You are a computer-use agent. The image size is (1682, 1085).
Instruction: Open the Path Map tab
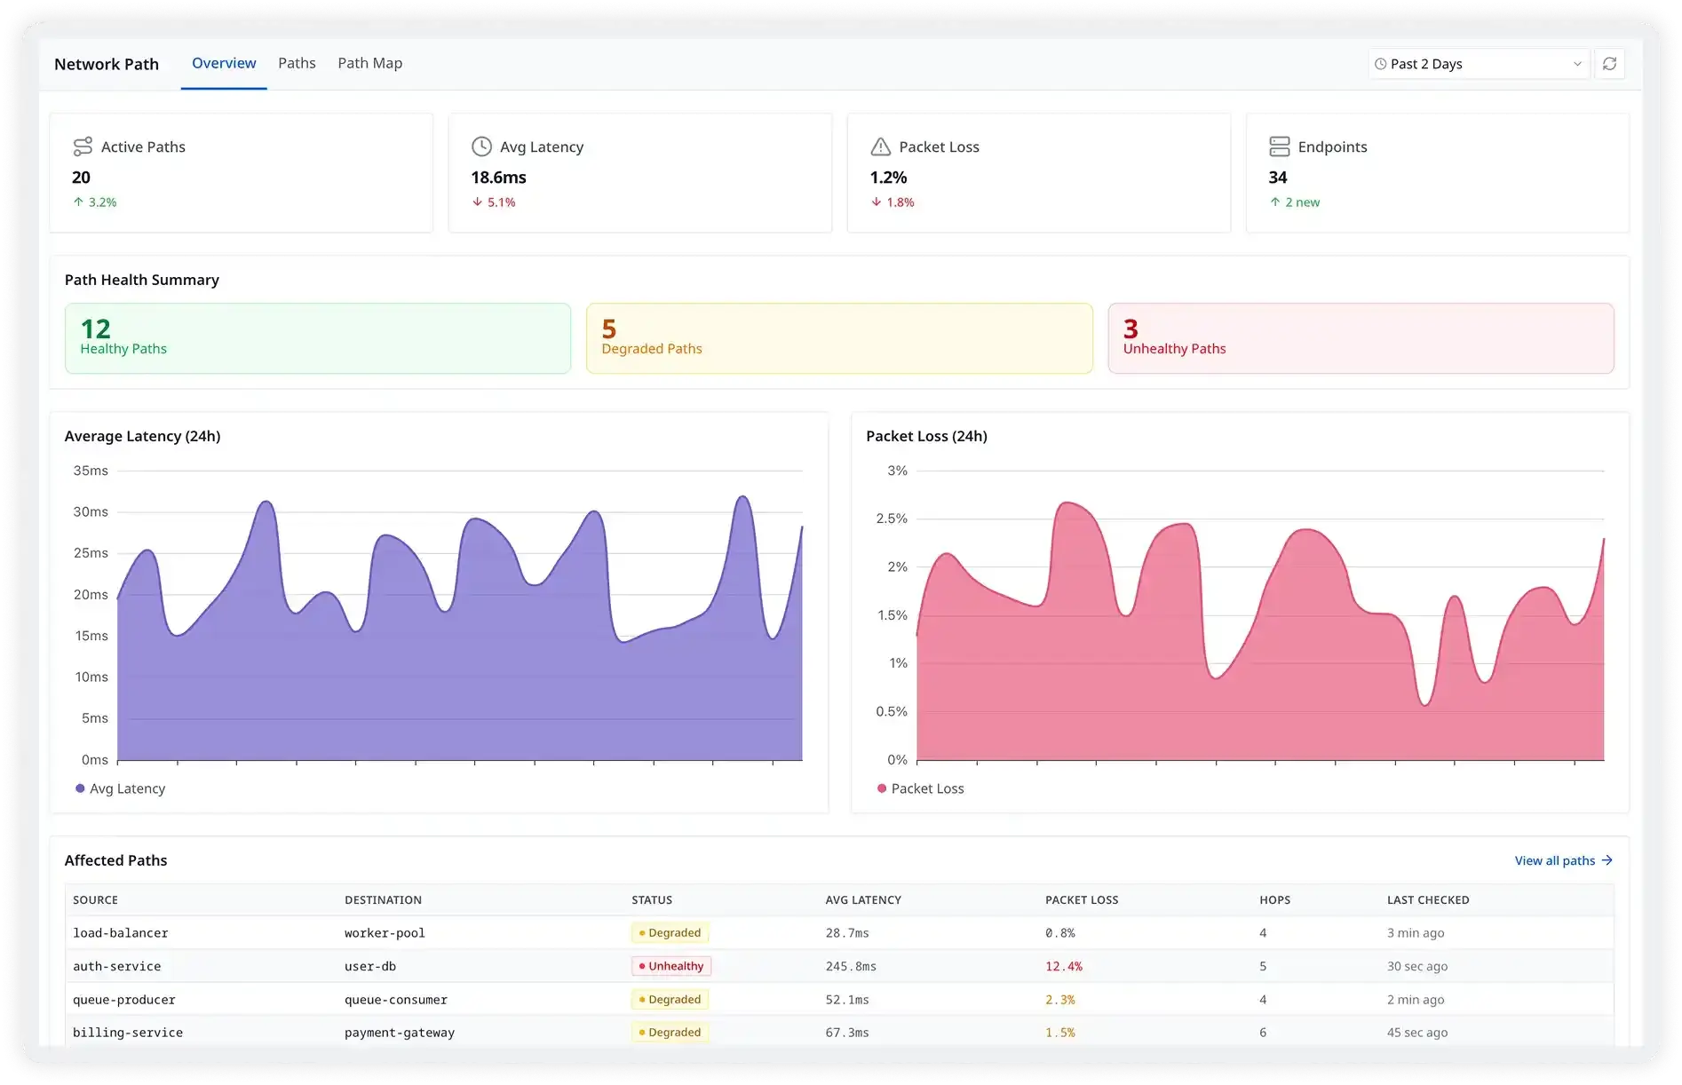point(369,63)
